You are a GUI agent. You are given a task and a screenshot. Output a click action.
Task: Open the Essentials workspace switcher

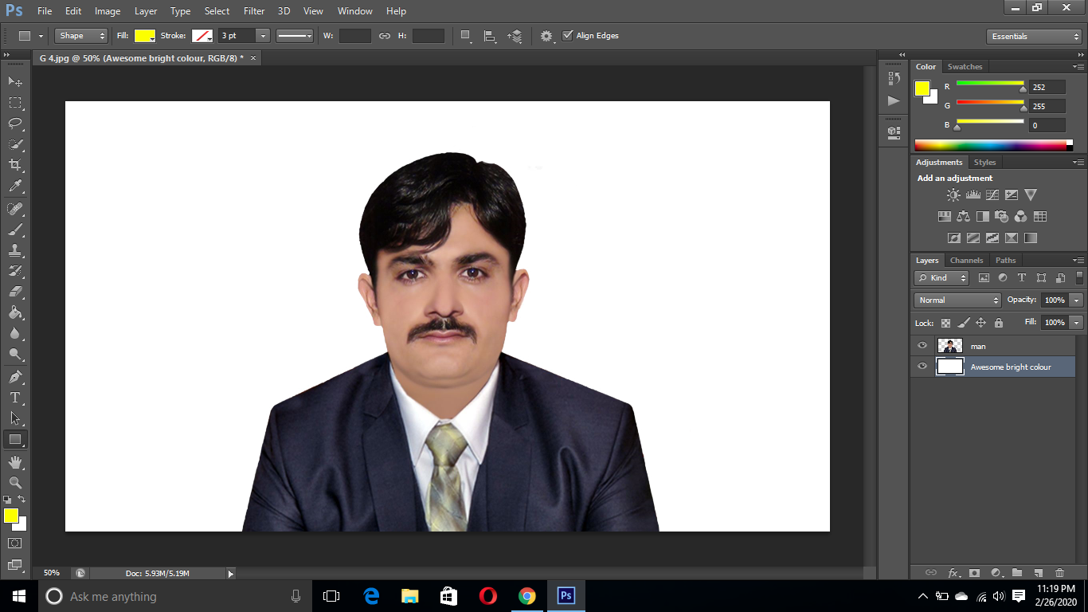click(1033, 36)
